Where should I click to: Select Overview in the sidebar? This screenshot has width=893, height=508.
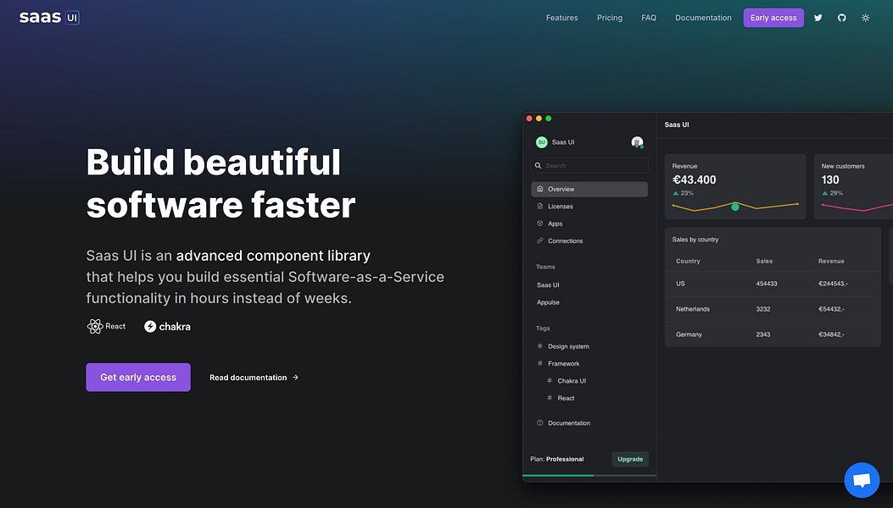click(x=589, y=189)
